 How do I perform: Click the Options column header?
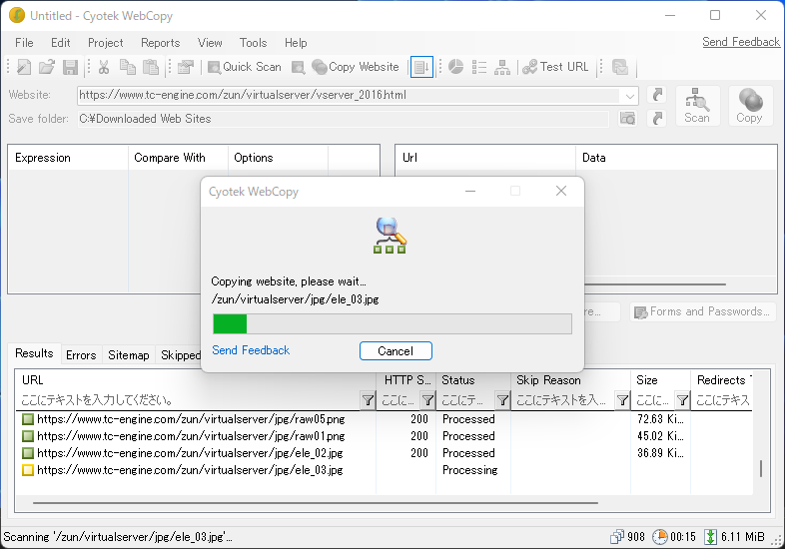[278, 158]
